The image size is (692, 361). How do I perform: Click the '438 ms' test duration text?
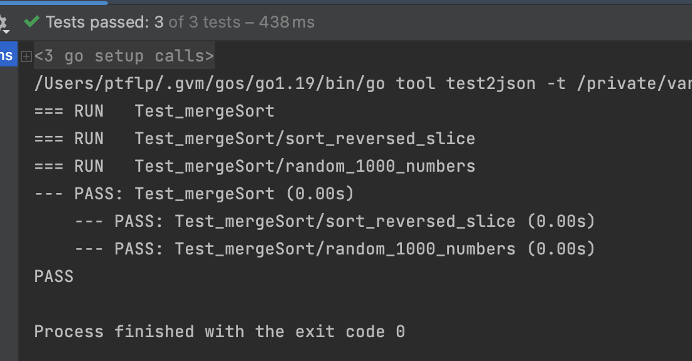[287, 23]
